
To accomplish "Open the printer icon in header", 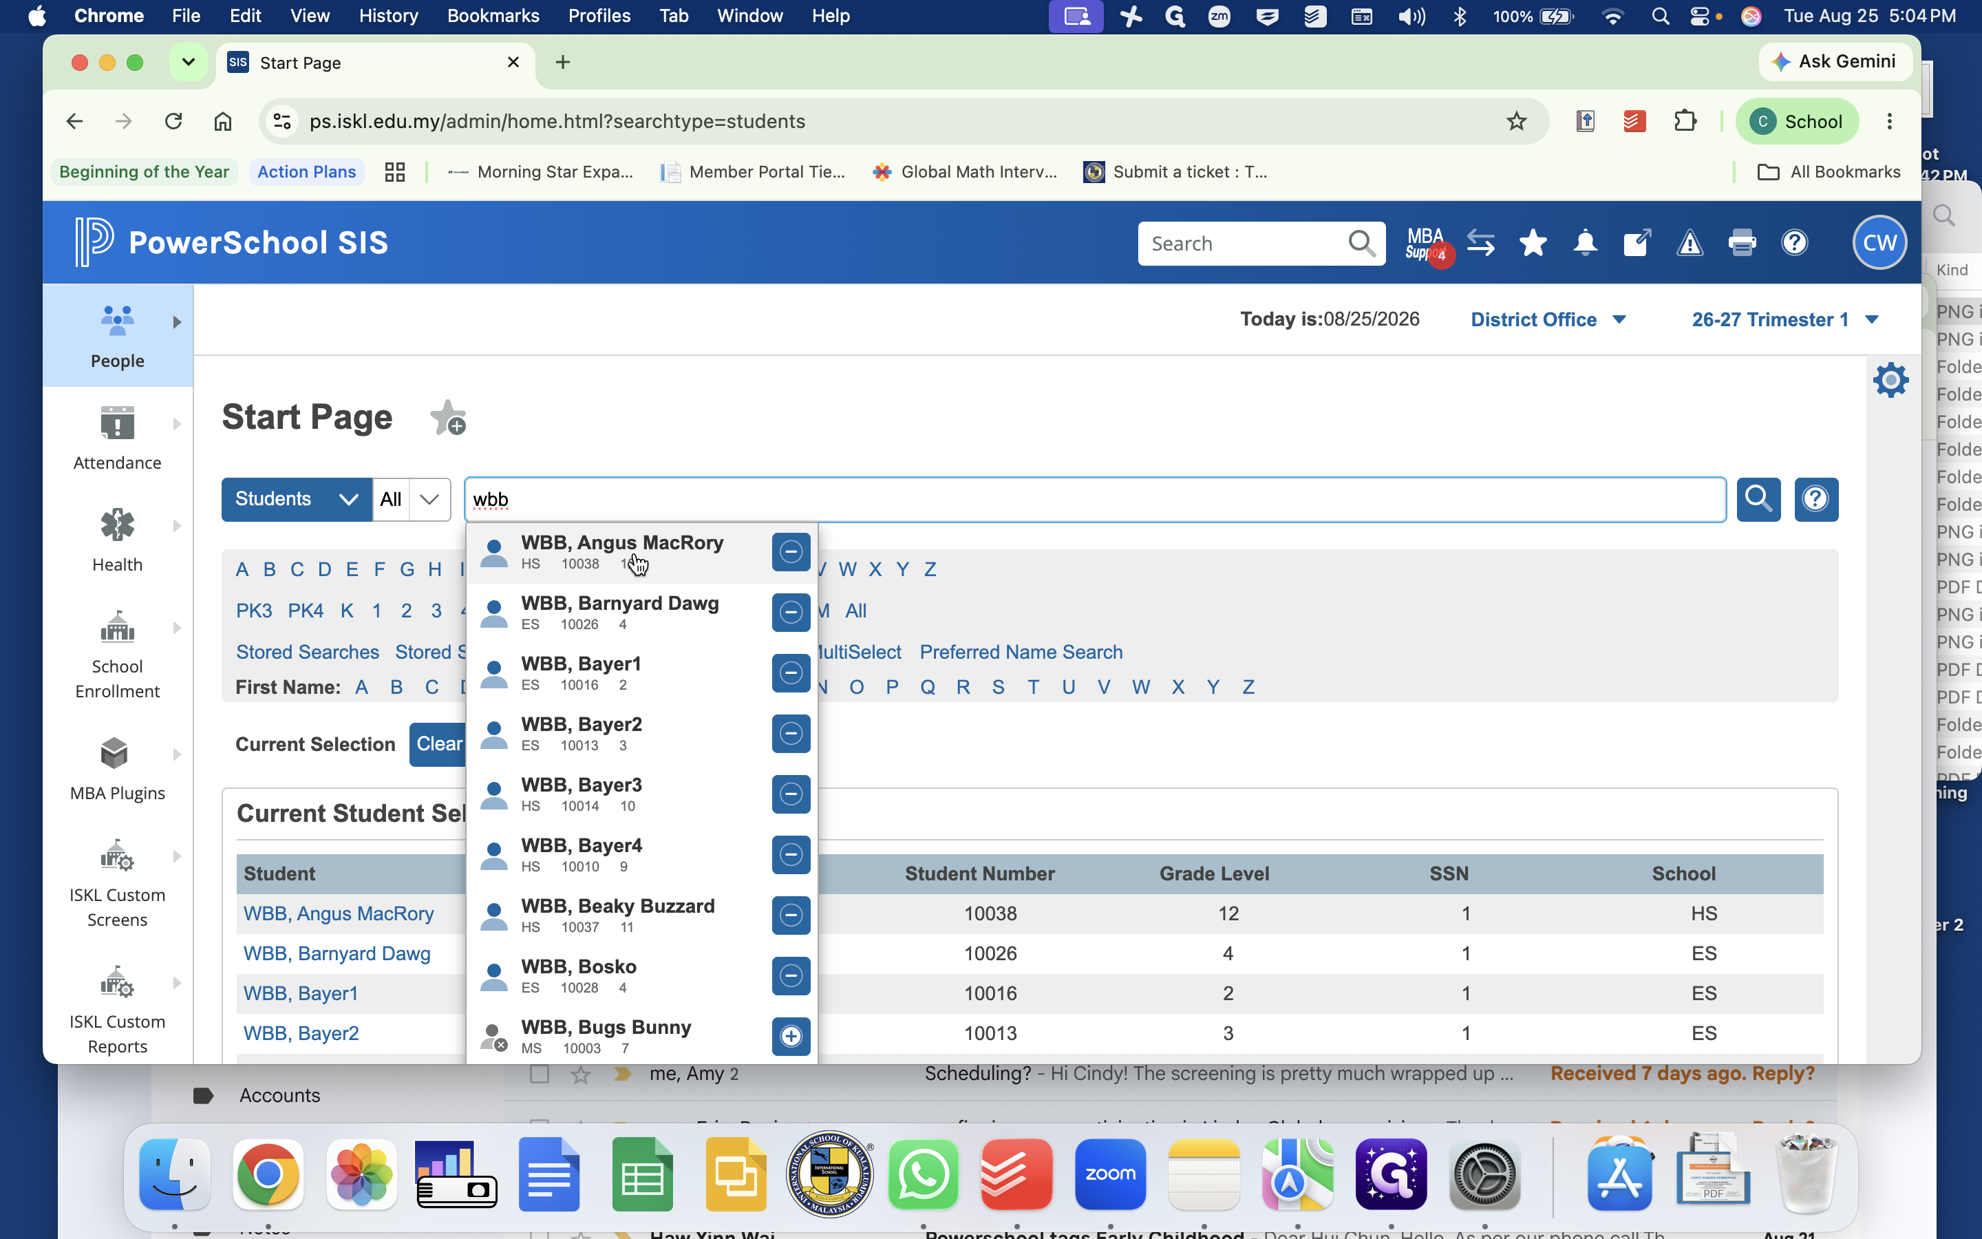I will (x=1742, y=244).
